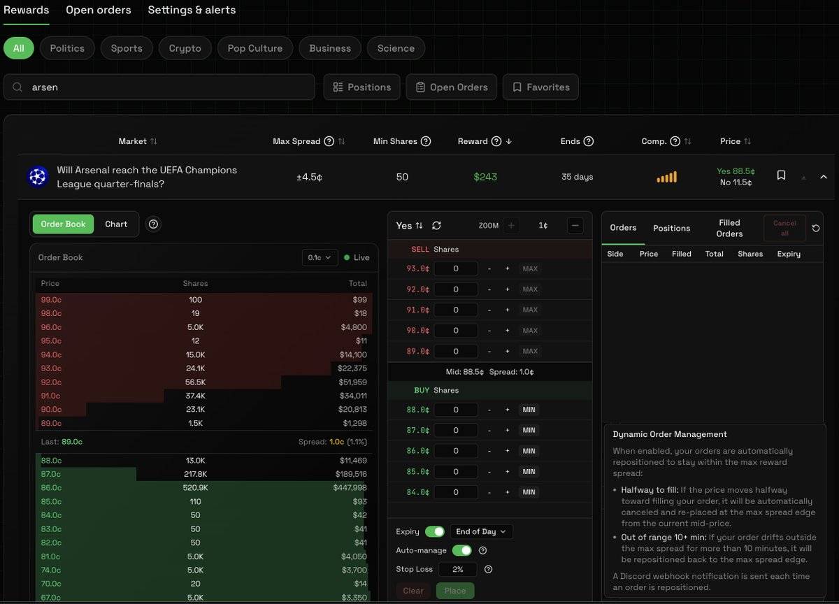Image resolution: width=839 pixels, height=604 pixels.
Task: Filter by Pop Culture category
Action: point(255,48)
